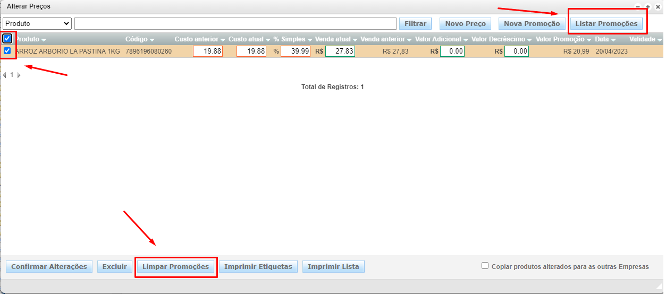Viewport: 666px width, 296px height.
Task: Open the Custo anterior column header menu
Action: pyautogui.click(x=223, y=40)
